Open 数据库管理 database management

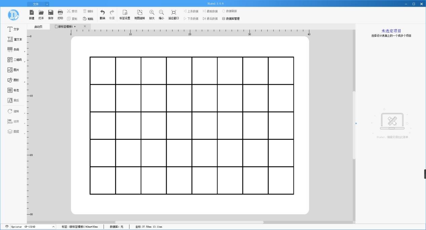[x=231, y=19]
